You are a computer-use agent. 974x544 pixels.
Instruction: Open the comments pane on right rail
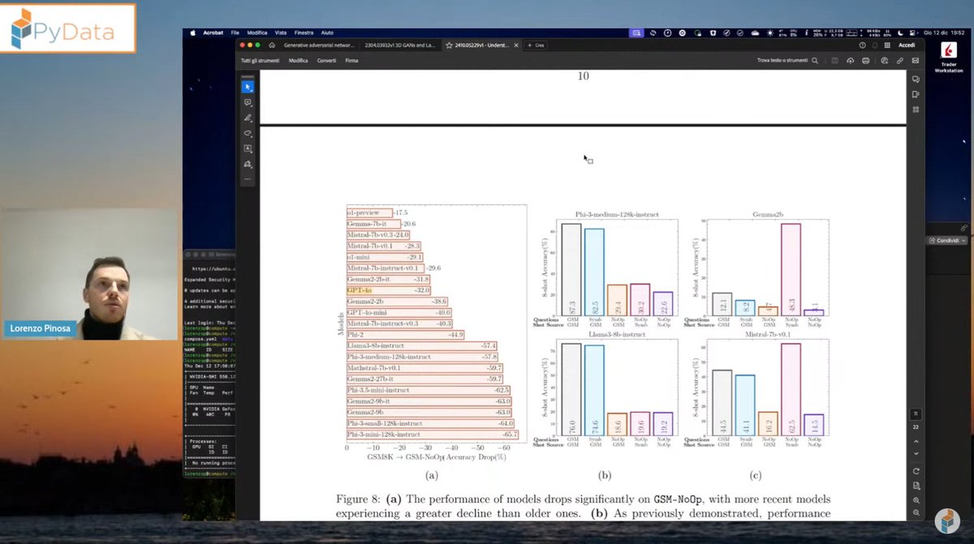coord(916,79)
